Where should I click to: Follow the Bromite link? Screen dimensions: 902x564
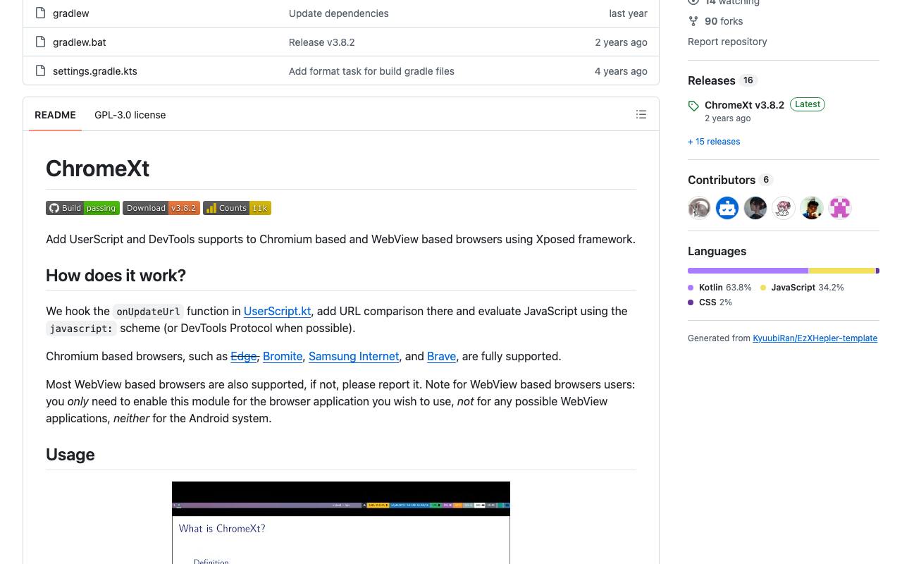click(x=283, y=356)
